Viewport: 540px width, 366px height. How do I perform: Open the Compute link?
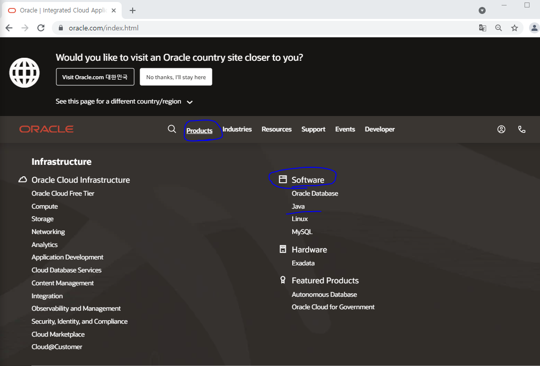click(x=45, y=206)
